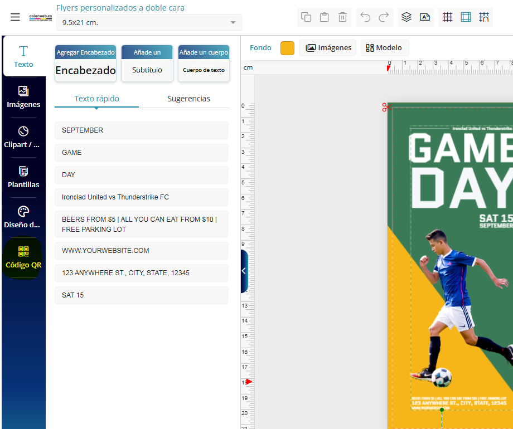Toggle the margin guides frame

point(466,17)
